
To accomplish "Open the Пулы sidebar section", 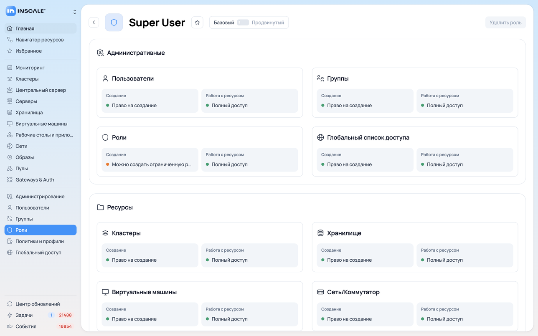I will pos(41,169).
